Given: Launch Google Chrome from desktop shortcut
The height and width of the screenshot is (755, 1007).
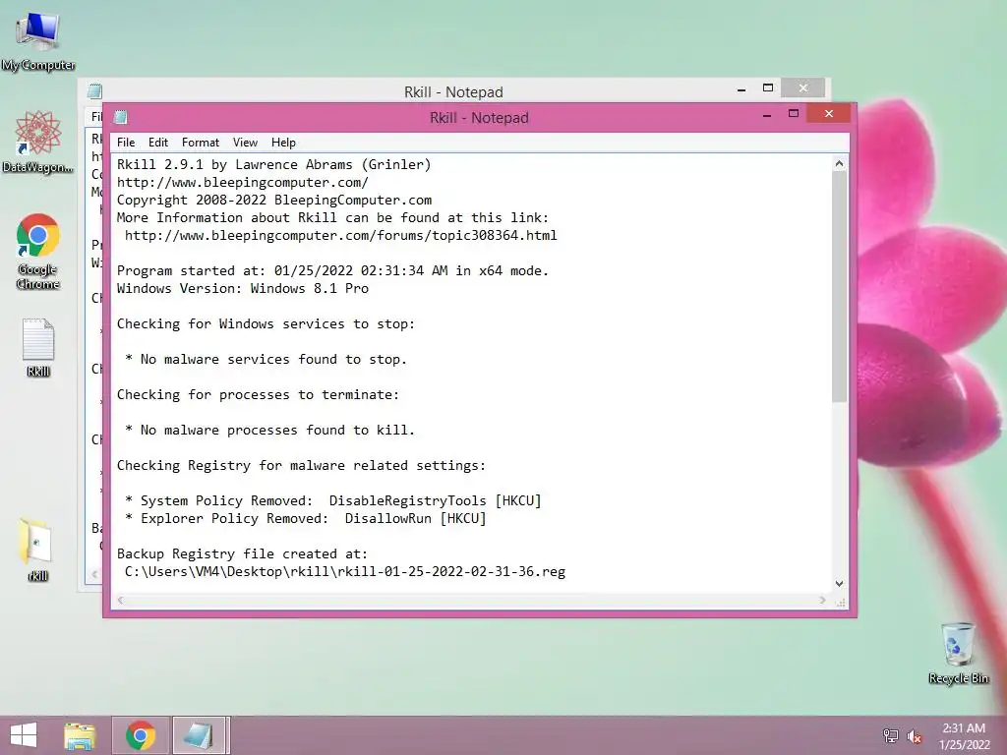Looking at the screenshot, I should click(x=38, y=251).
